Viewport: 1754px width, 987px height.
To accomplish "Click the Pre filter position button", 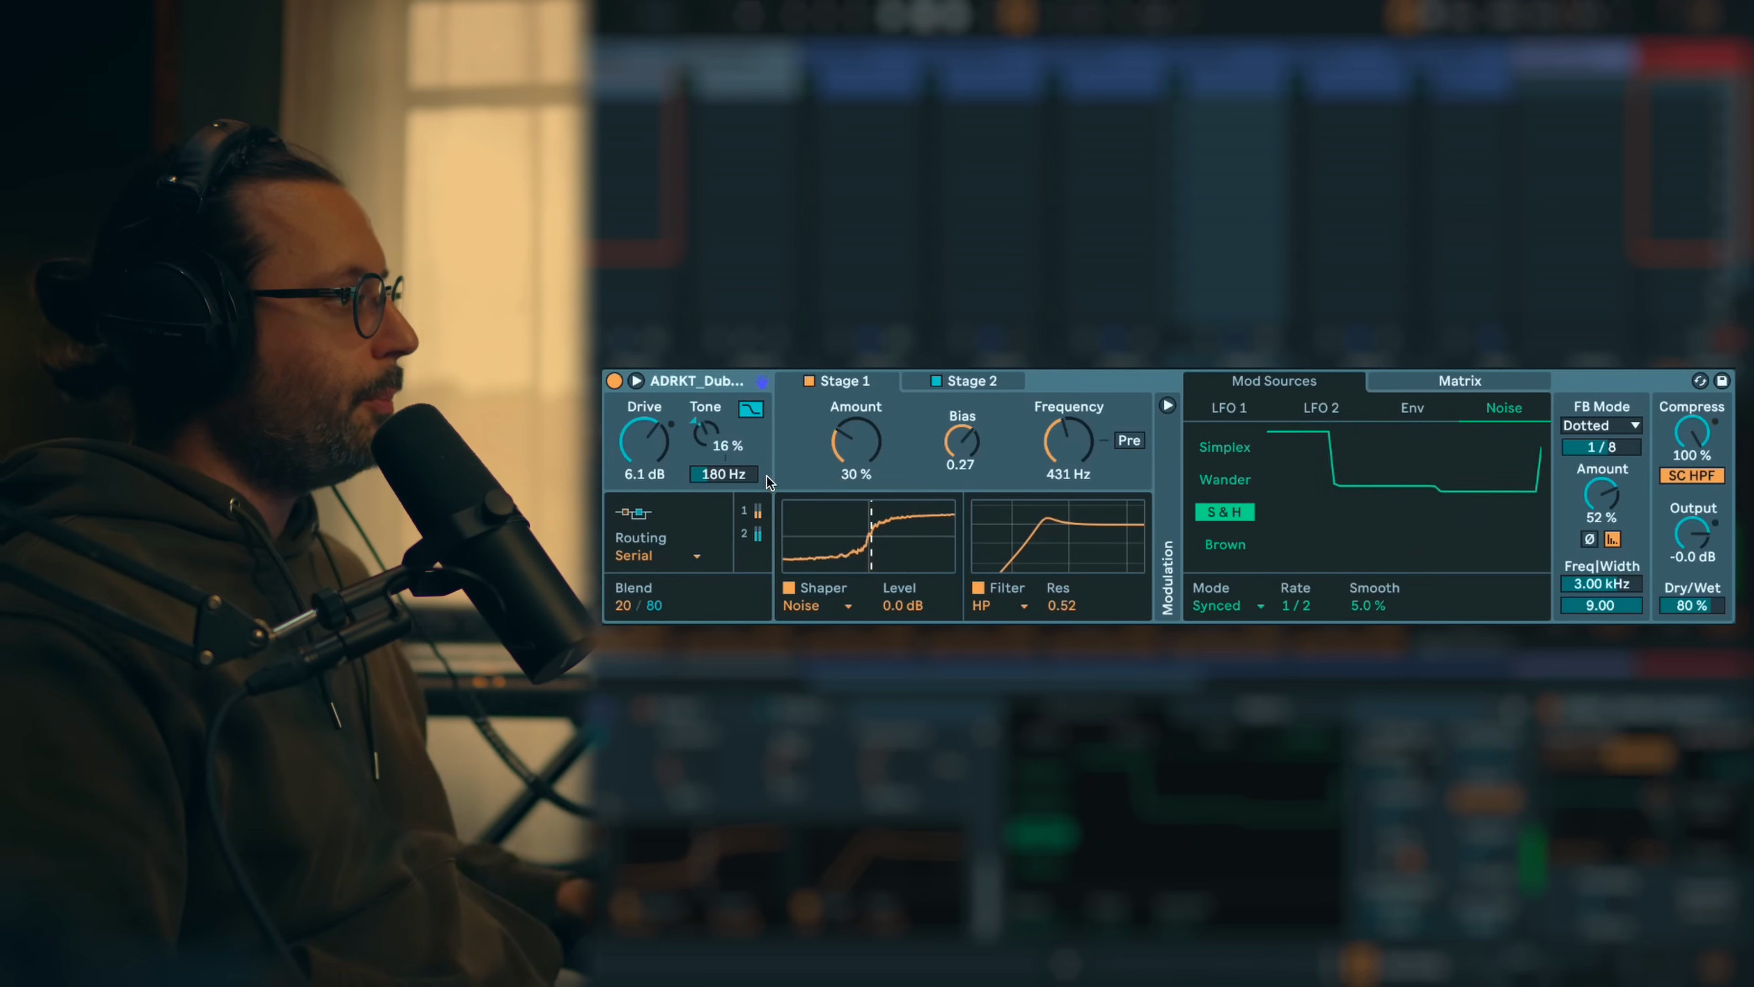I will click(x=1128, y=440).
